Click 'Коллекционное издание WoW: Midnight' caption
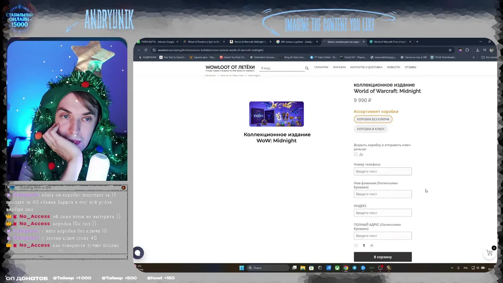 click(277, 138)
